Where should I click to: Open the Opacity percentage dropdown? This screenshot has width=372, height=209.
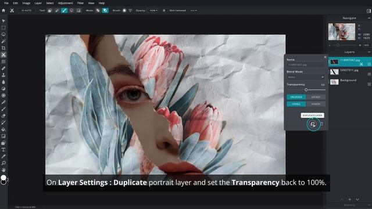(153, 10)
